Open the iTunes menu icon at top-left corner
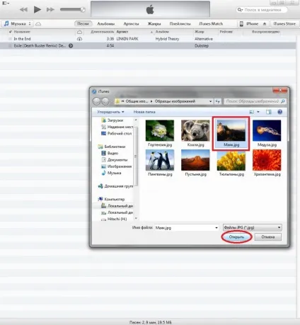This screenshot has width=300, height=325. click(x=6, y=3)
